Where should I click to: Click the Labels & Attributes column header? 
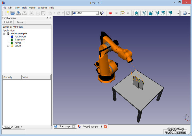(27, 27)
